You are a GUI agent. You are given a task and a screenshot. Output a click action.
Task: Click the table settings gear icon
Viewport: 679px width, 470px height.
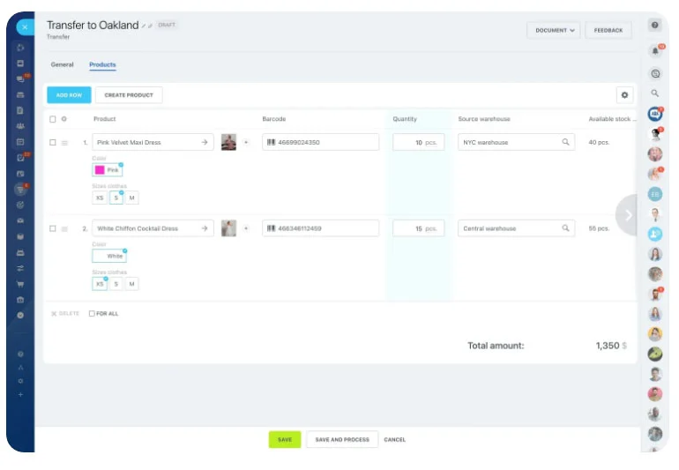(x=624, y=95)
